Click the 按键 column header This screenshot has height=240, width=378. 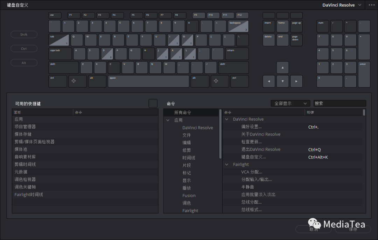coord(334,112)
